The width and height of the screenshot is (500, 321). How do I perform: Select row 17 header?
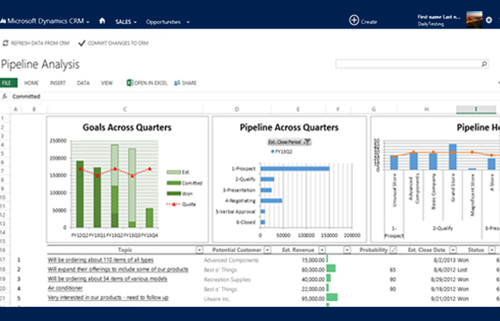tap(3, 260)
